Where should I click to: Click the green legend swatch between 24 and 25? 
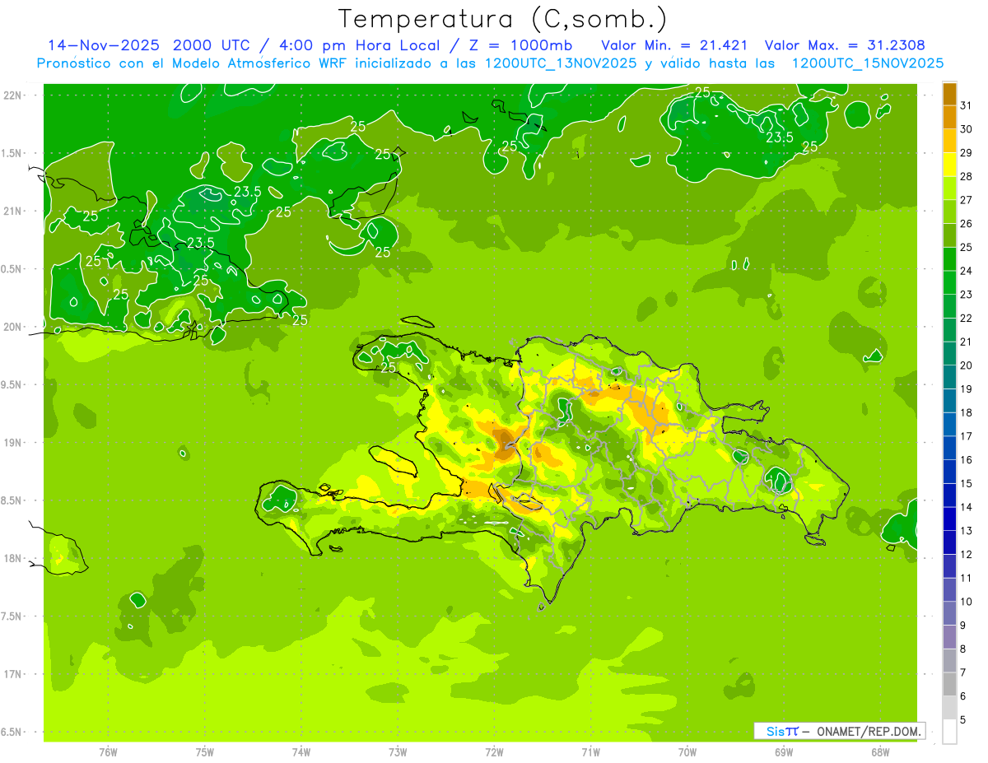pos(949,259)
